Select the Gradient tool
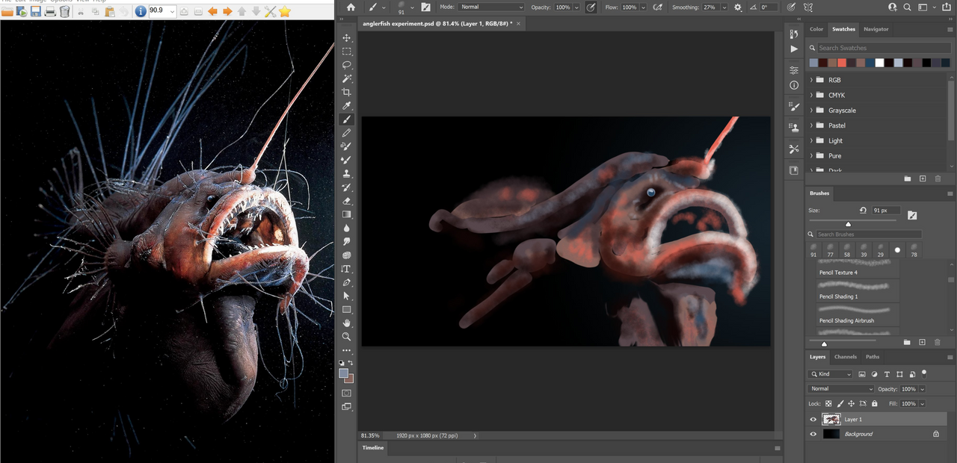Image resolution: width=957 pixels, height=463 pixels. (346, 214)
